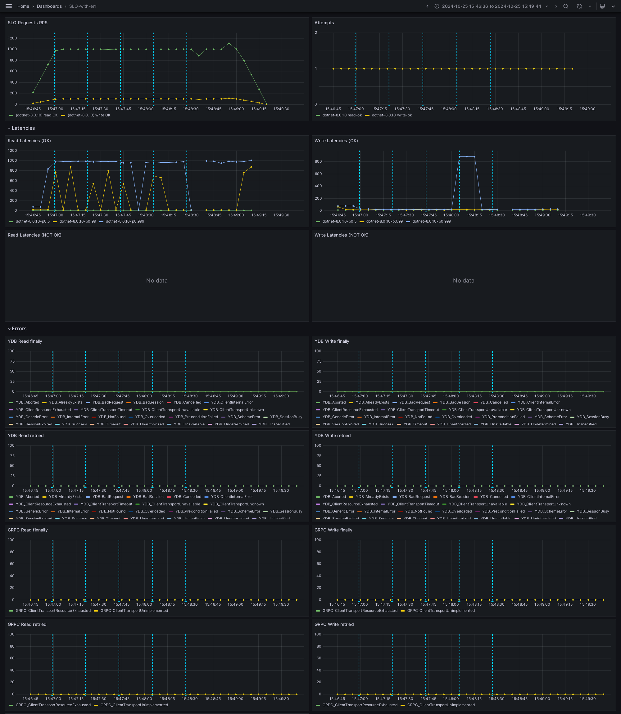Viewport: 621px width, 714px height.
Task: Toggle GRPC_ClientTransportUnimplemented in GRPC Read finnally
Action: point(134,611)
